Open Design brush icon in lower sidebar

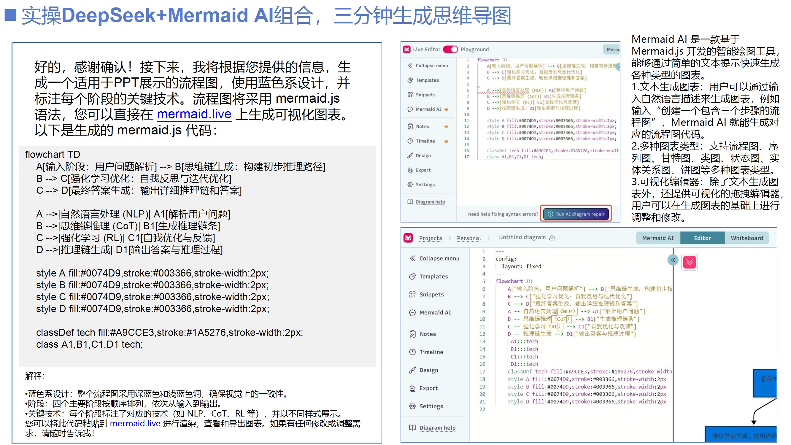[412, 370]
